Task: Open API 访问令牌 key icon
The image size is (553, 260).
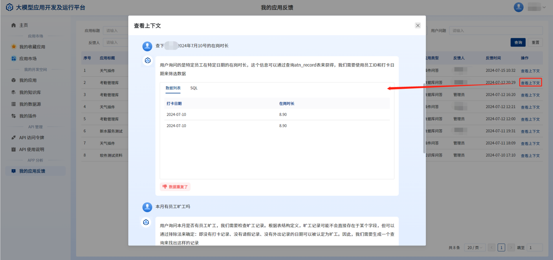Action: (x=14, y=138)
